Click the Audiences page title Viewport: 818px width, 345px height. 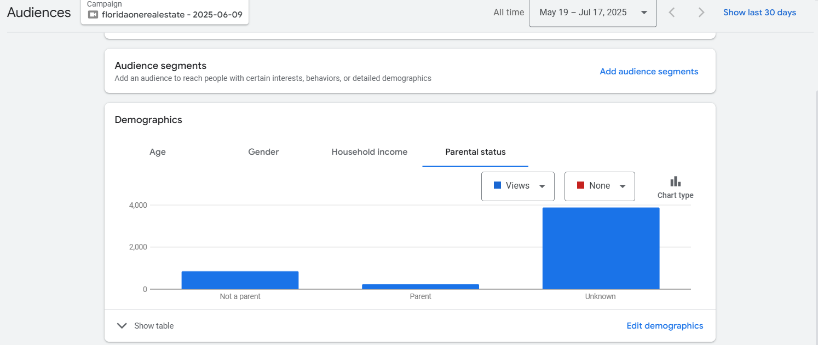point(39,13)
